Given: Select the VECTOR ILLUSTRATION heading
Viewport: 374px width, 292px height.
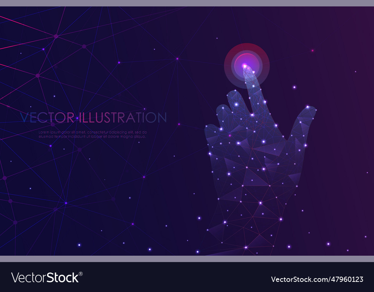Looking at the screenshot, I should pyautogui.click(x=93, y=117).
